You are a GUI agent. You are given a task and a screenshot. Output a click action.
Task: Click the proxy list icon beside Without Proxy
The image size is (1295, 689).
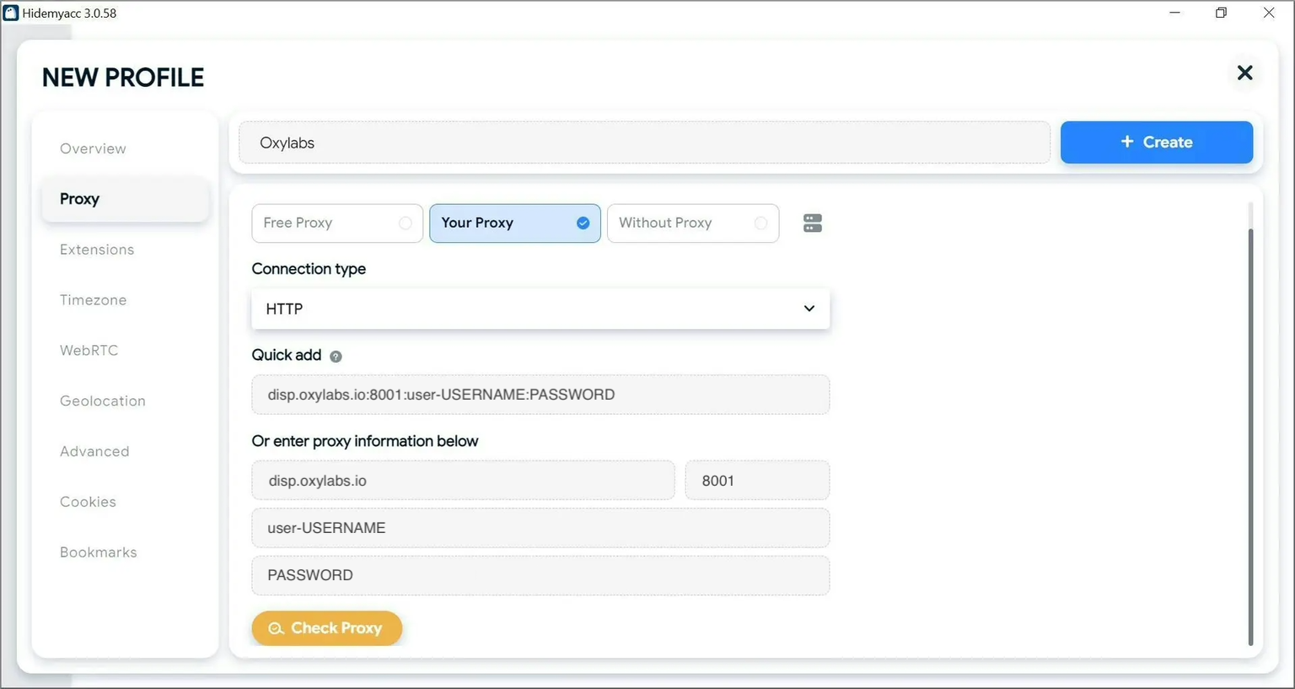coord(812,223)
